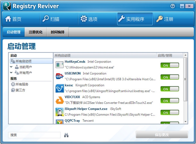Click the iSkysoft Helper Compact icon
Image resolution: width=196 pixels, height=144 pixels.
(60, 112)
